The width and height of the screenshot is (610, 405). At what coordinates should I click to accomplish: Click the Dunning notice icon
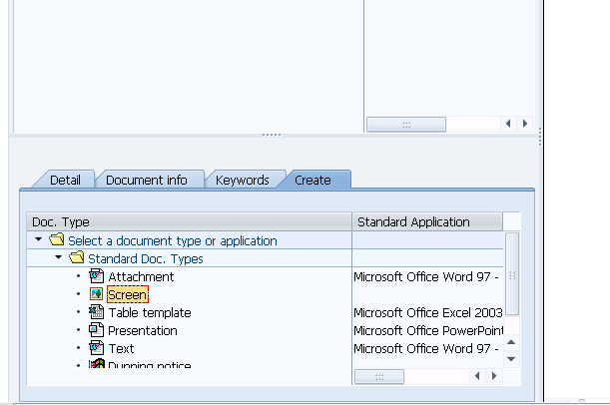pyautogui.click(x=97, y=365)
